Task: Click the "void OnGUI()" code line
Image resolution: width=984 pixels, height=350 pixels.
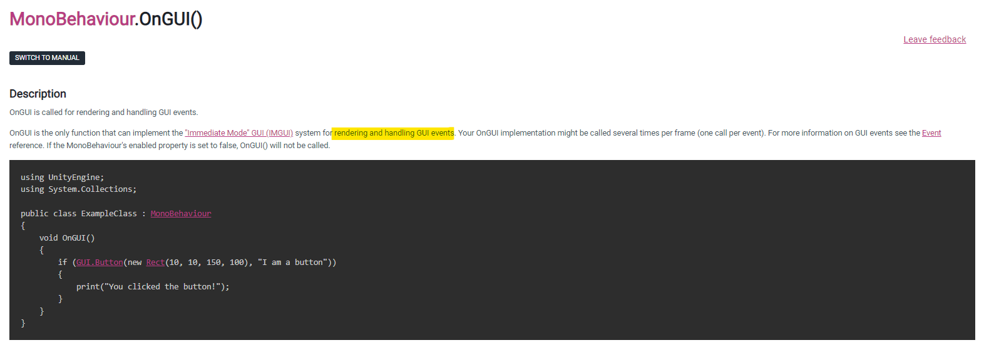Action: (67, 238)
